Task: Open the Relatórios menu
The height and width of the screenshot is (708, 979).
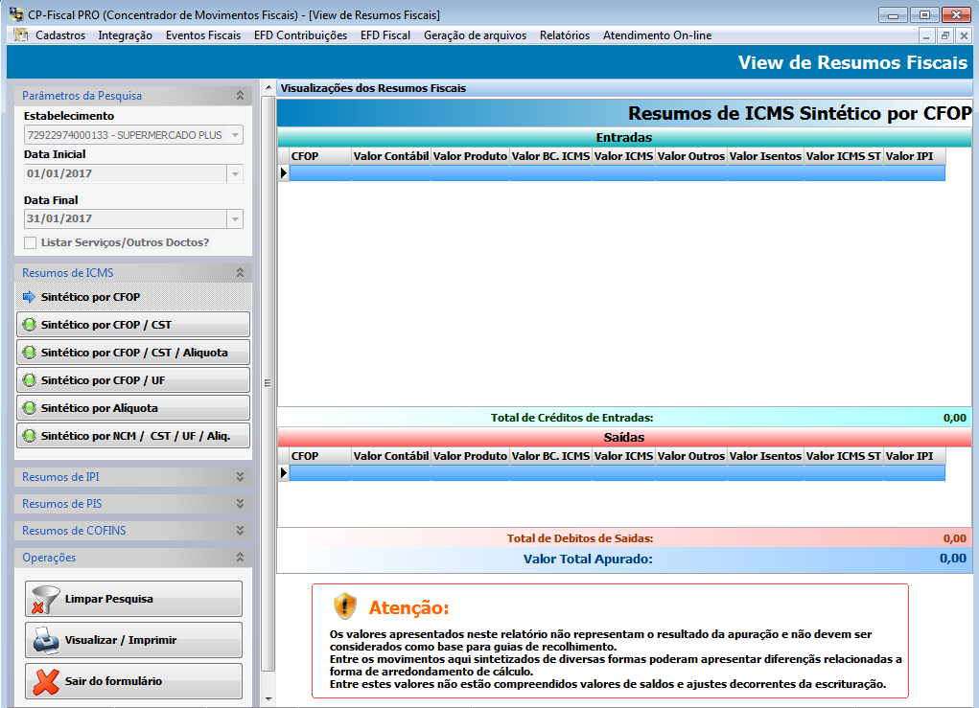Action: pos(565,35)
